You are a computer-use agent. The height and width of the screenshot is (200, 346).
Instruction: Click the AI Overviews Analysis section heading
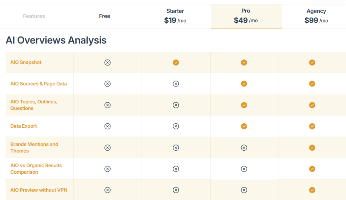point(56,40)
